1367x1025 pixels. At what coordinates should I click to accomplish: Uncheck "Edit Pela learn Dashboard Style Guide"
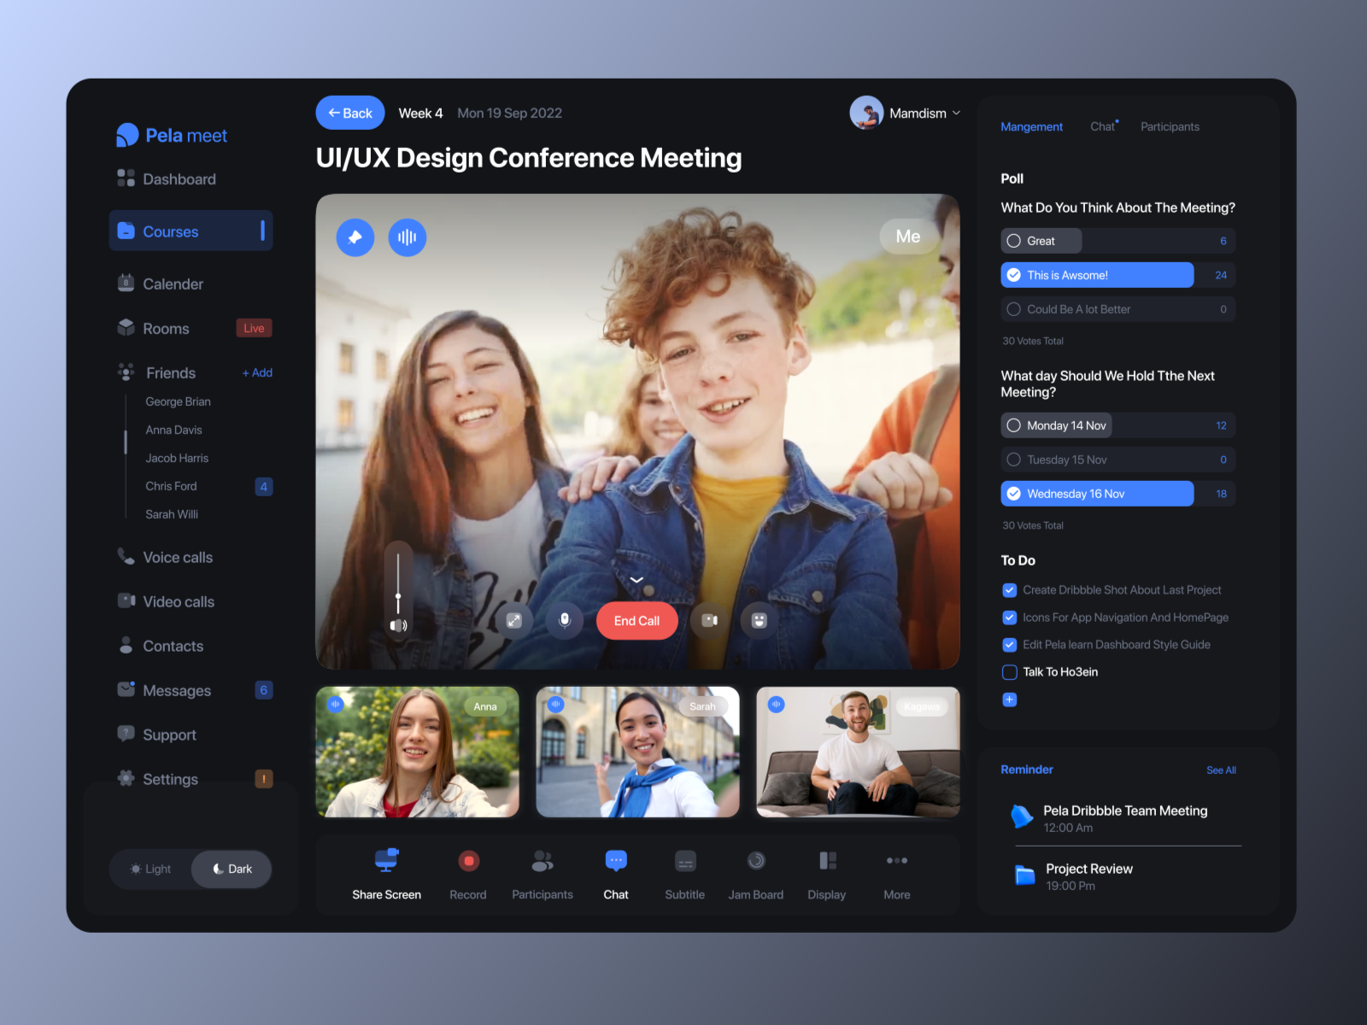1009,645
